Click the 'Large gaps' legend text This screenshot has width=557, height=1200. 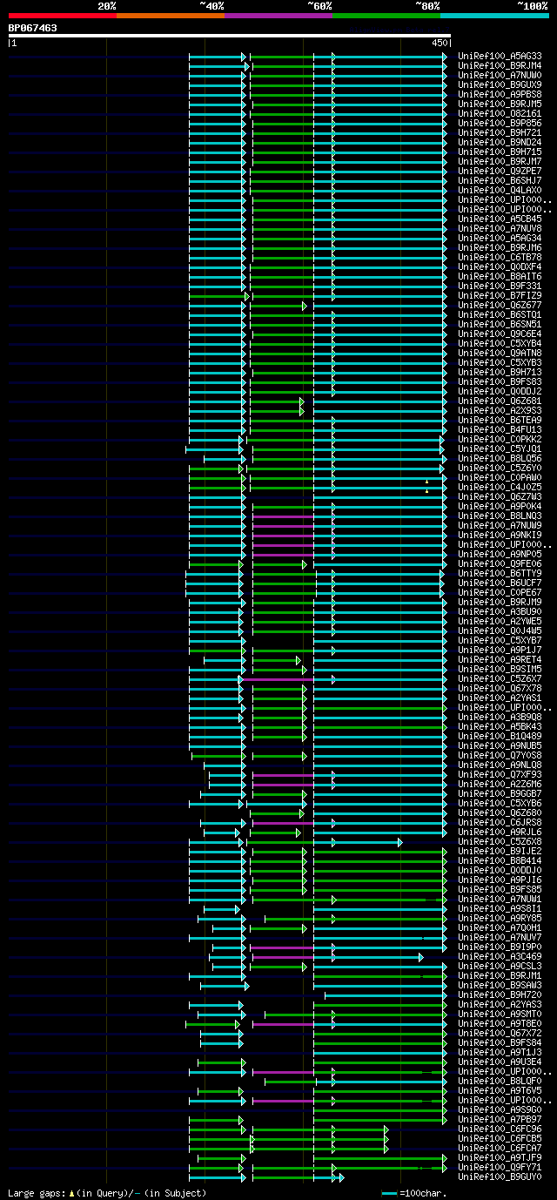click(107, 1193)
